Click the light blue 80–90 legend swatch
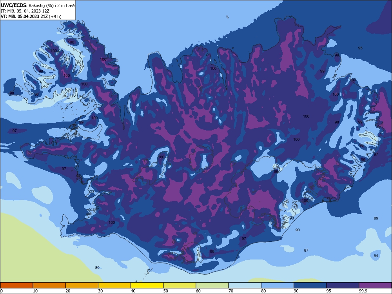Image resolution: width=392 pixels, height=294 pixels. click(278, 285)
